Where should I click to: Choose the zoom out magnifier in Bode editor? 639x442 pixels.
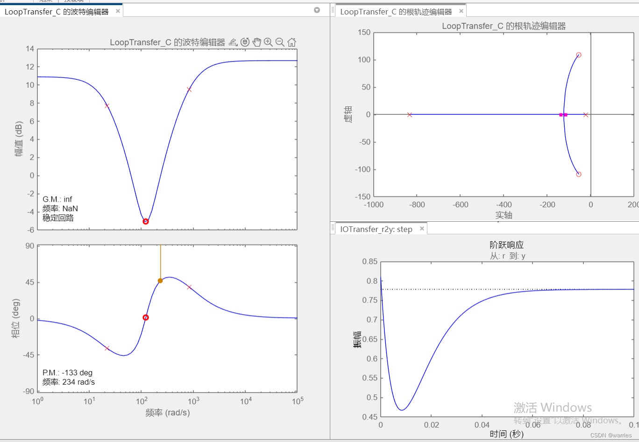[280, 42]
